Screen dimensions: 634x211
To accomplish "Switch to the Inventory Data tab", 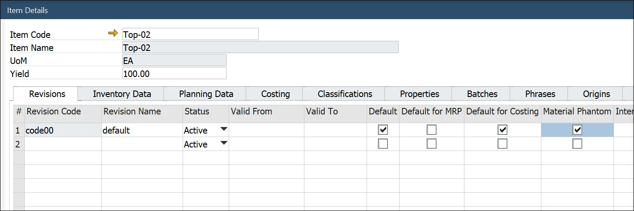I will tap(122, 94).
